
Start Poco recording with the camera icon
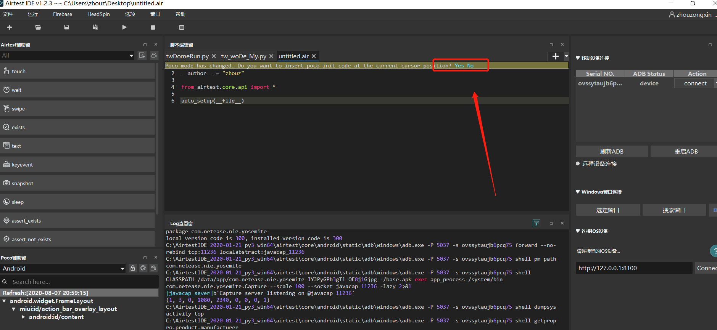pos(153,268)
